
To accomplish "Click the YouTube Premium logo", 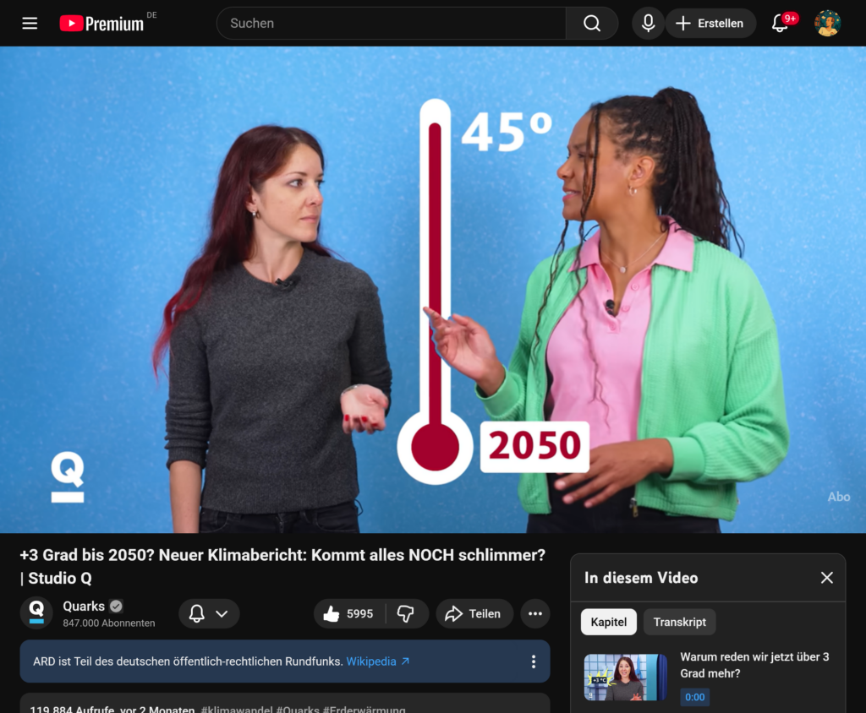I will (101, 24).
